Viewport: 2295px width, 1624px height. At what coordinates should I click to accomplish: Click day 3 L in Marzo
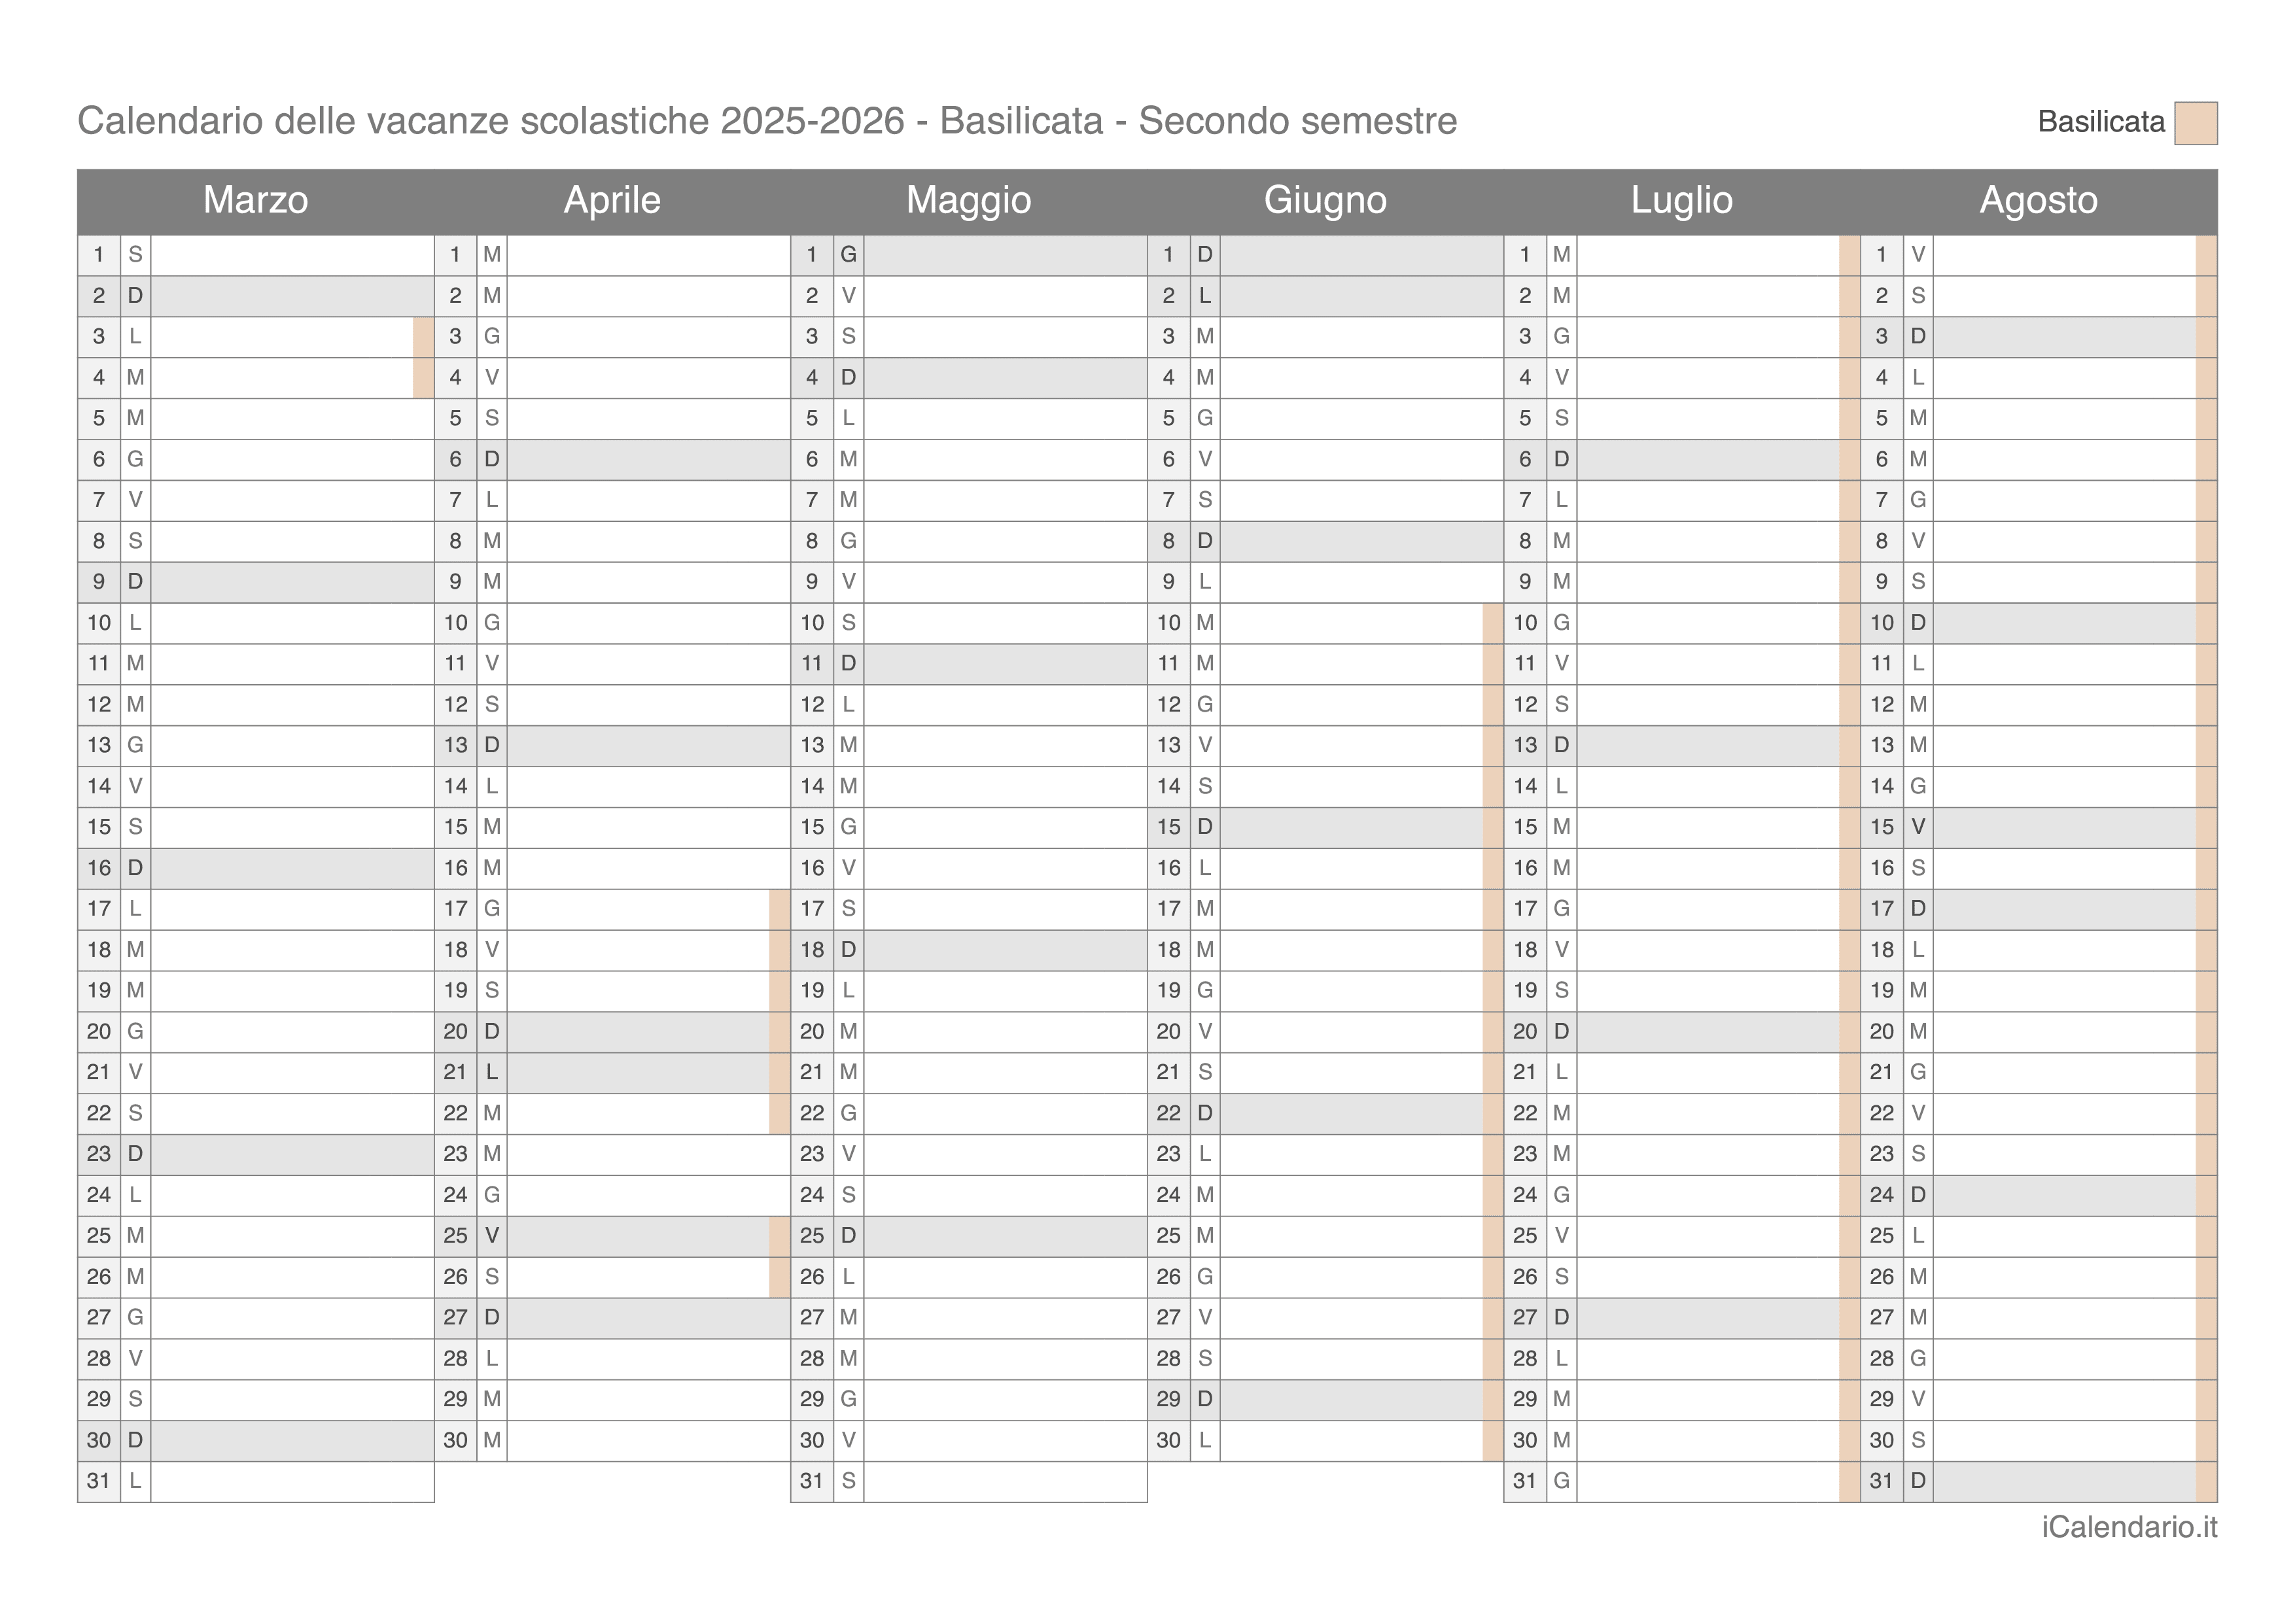click(x=256, y=337)
